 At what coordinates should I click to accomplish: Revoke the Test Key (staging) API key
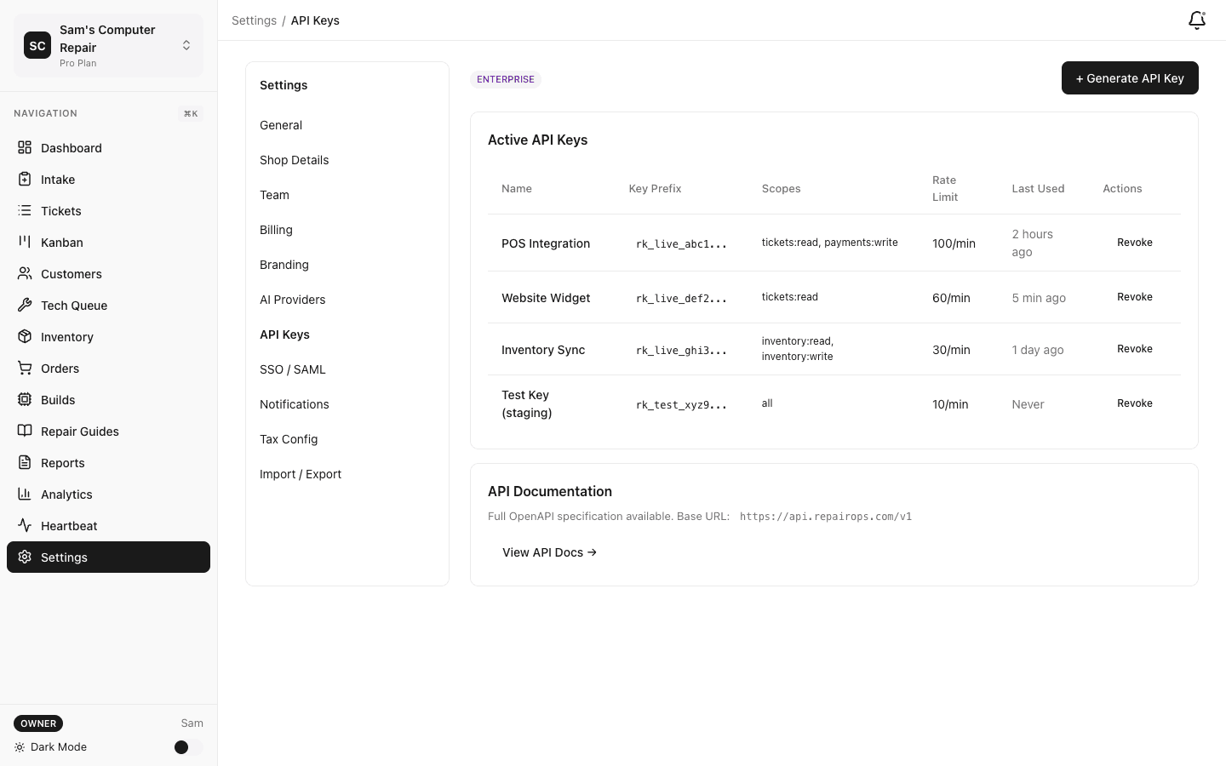[x=1134, y=403]
